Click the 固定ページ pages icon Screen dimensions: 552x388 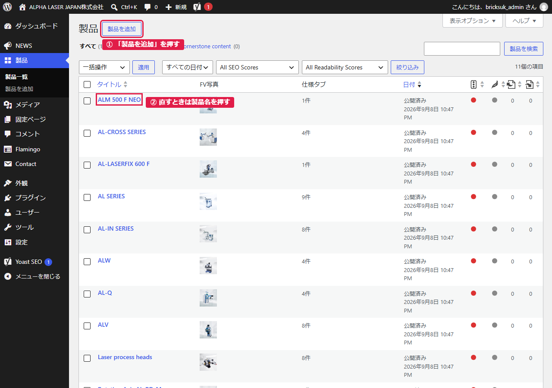8,119
